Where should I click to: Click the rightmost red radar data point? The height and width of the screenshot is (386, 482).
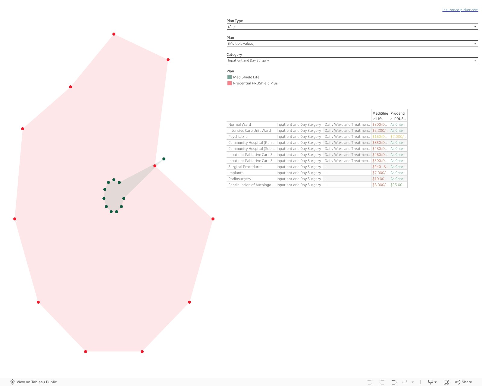[x=213, y=219]
